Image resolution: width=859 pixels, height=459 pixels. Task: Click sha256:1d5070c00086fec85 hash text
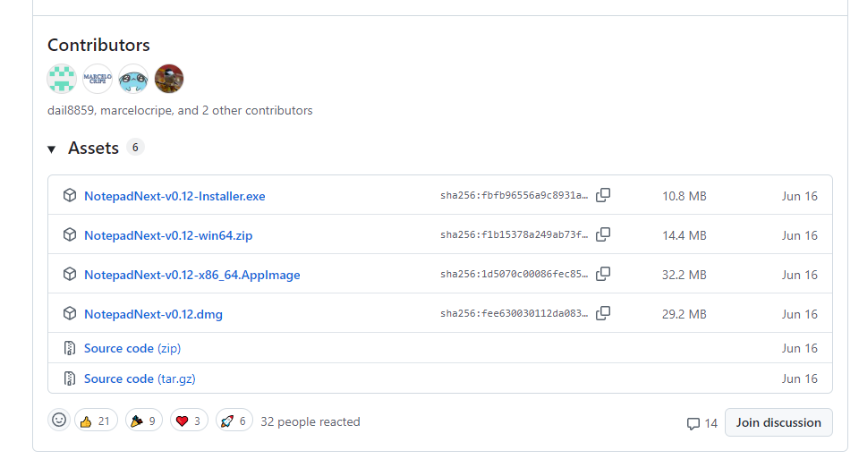514,275
